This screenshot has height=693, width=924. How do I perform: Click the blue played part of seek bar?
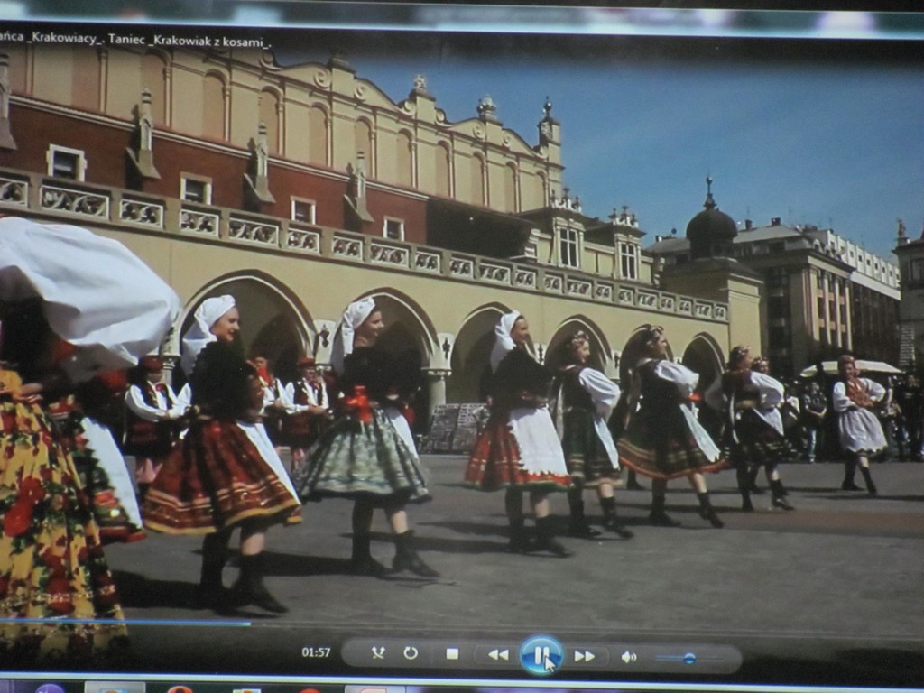pyautogui.click(x=126, y=622)
